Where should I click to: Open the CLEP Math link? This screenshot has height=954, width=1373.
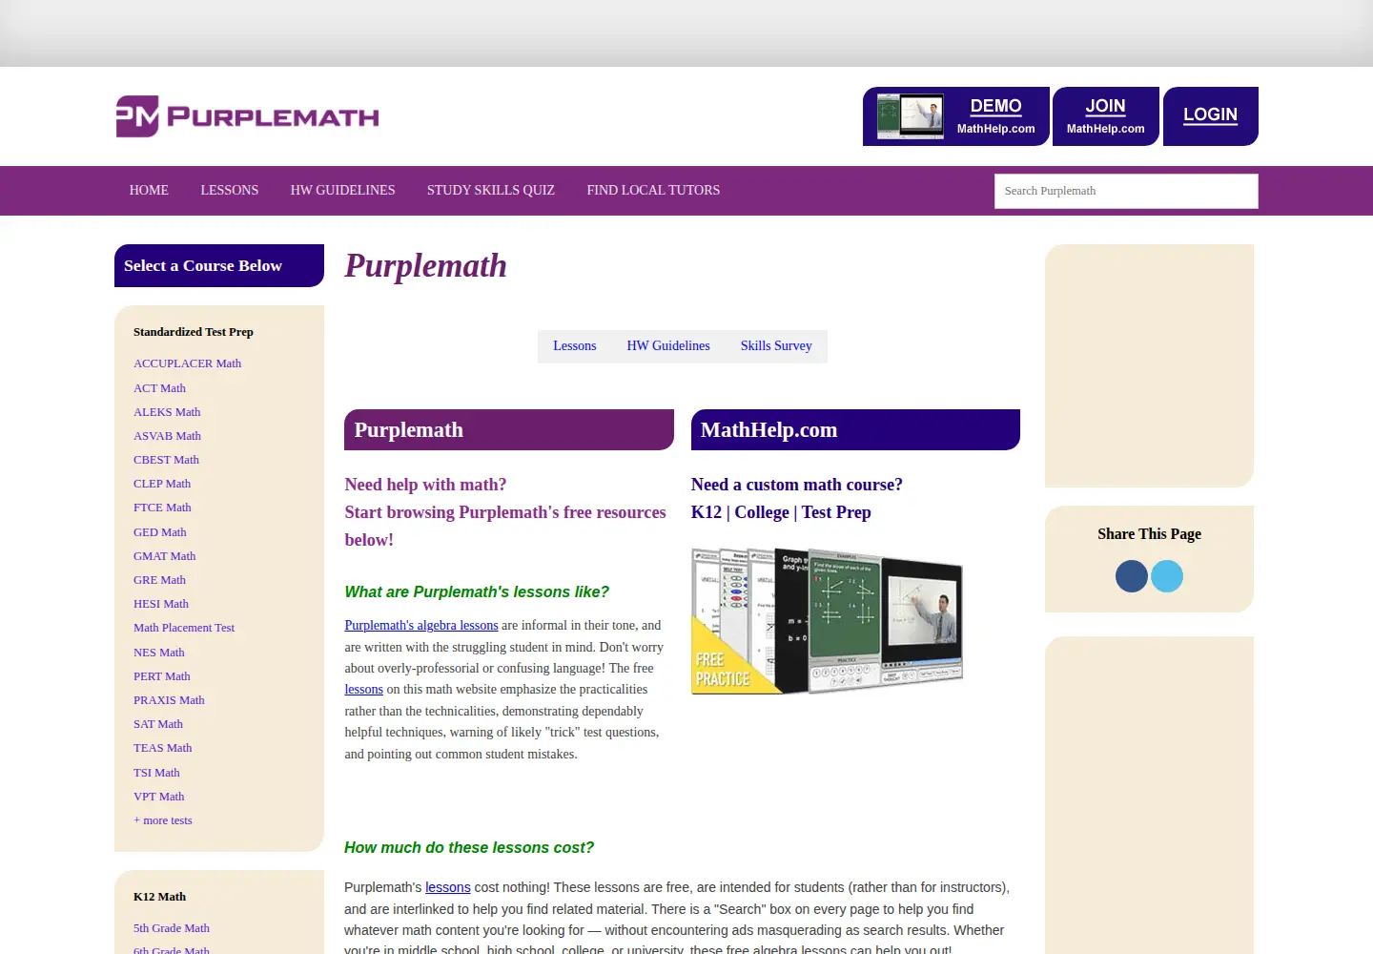pyautogui.click(x=162, y=484)
